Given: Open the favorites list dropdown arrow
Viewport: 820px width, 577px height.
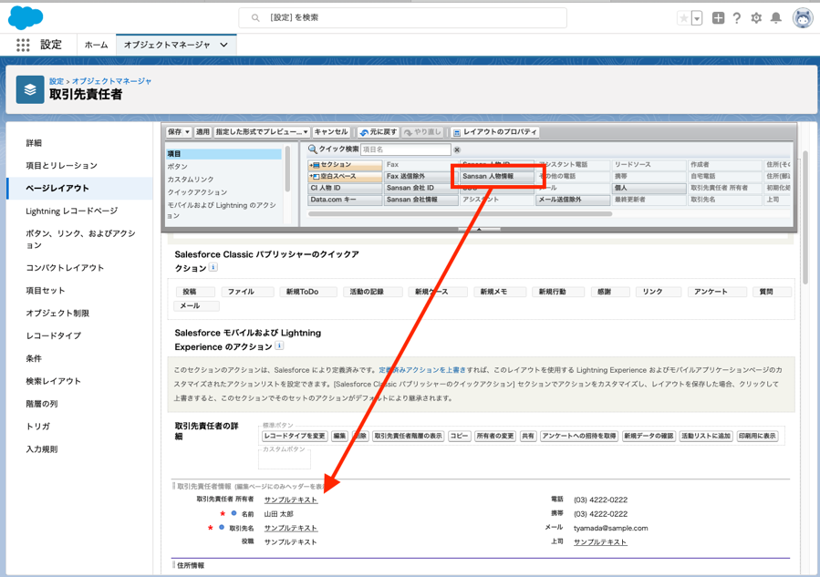Looking at the screenshot, I should (697, 18).
